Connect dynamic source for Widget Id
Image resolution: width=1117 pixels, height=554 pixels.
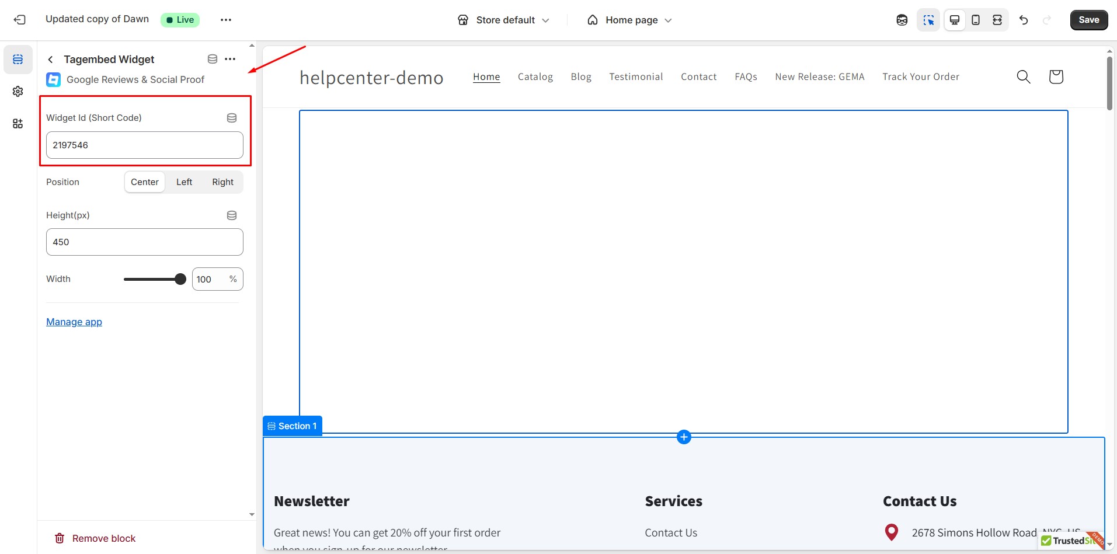(231, 117)
